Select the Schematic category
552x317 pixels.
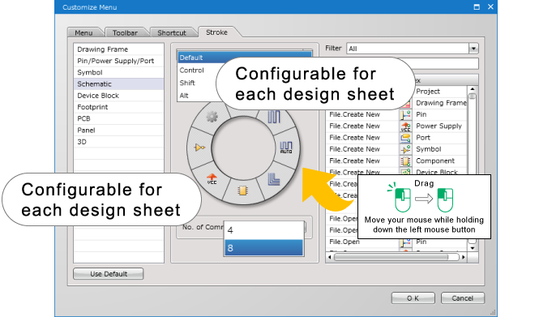[x=118, y=84]
